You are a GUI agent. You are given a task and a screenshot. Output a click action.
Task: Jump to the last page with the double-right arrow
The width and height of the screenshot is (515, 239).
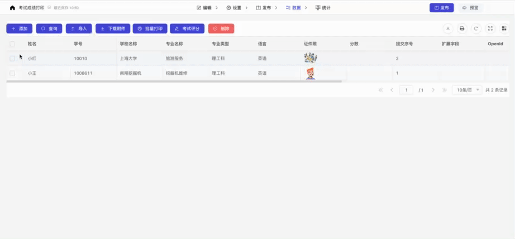(x=445, y=90)
